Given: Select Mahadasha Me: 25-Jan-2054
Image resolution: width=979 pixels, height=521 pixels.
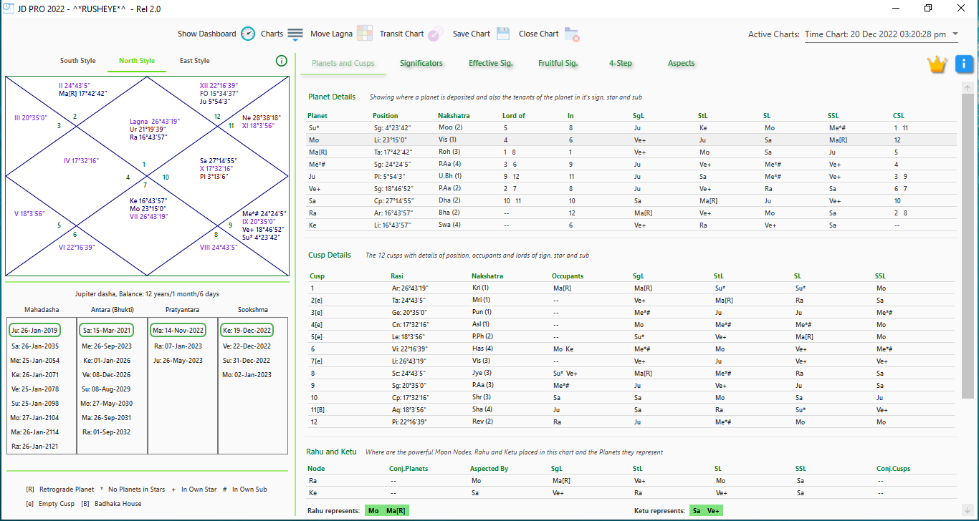Looking at the screenshot, I should 35,360.
